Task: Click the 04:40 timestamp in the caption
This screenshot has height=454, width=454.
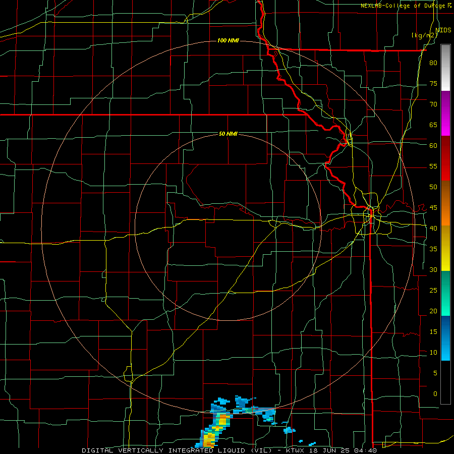Action: point(366,450)
